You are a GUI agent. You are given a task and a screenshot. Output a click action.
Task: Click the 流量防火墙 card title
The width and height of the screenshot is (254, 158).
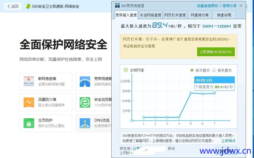click(47, 99)
